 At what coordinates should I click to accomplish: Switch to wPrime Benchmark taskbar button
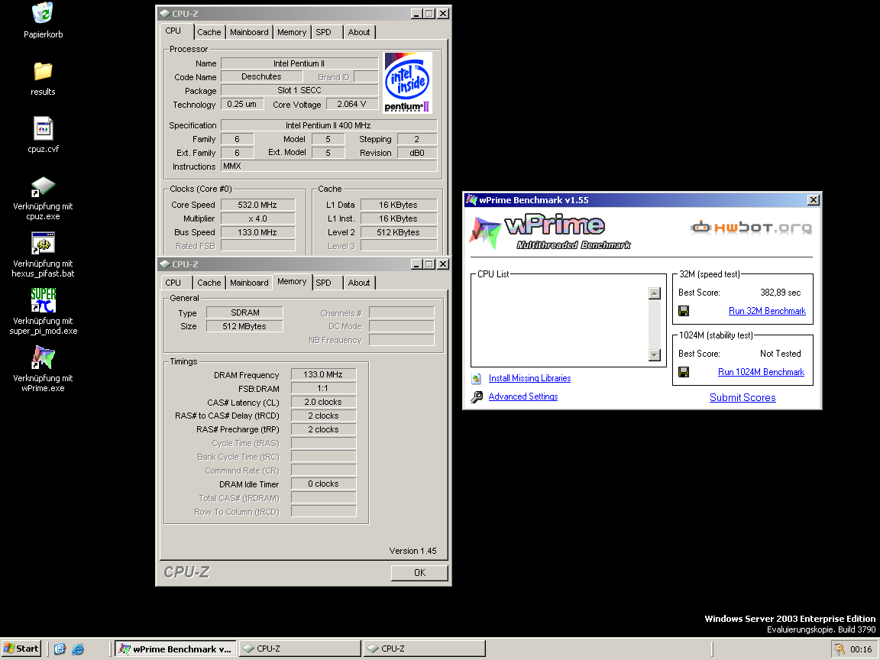point(176,649)
